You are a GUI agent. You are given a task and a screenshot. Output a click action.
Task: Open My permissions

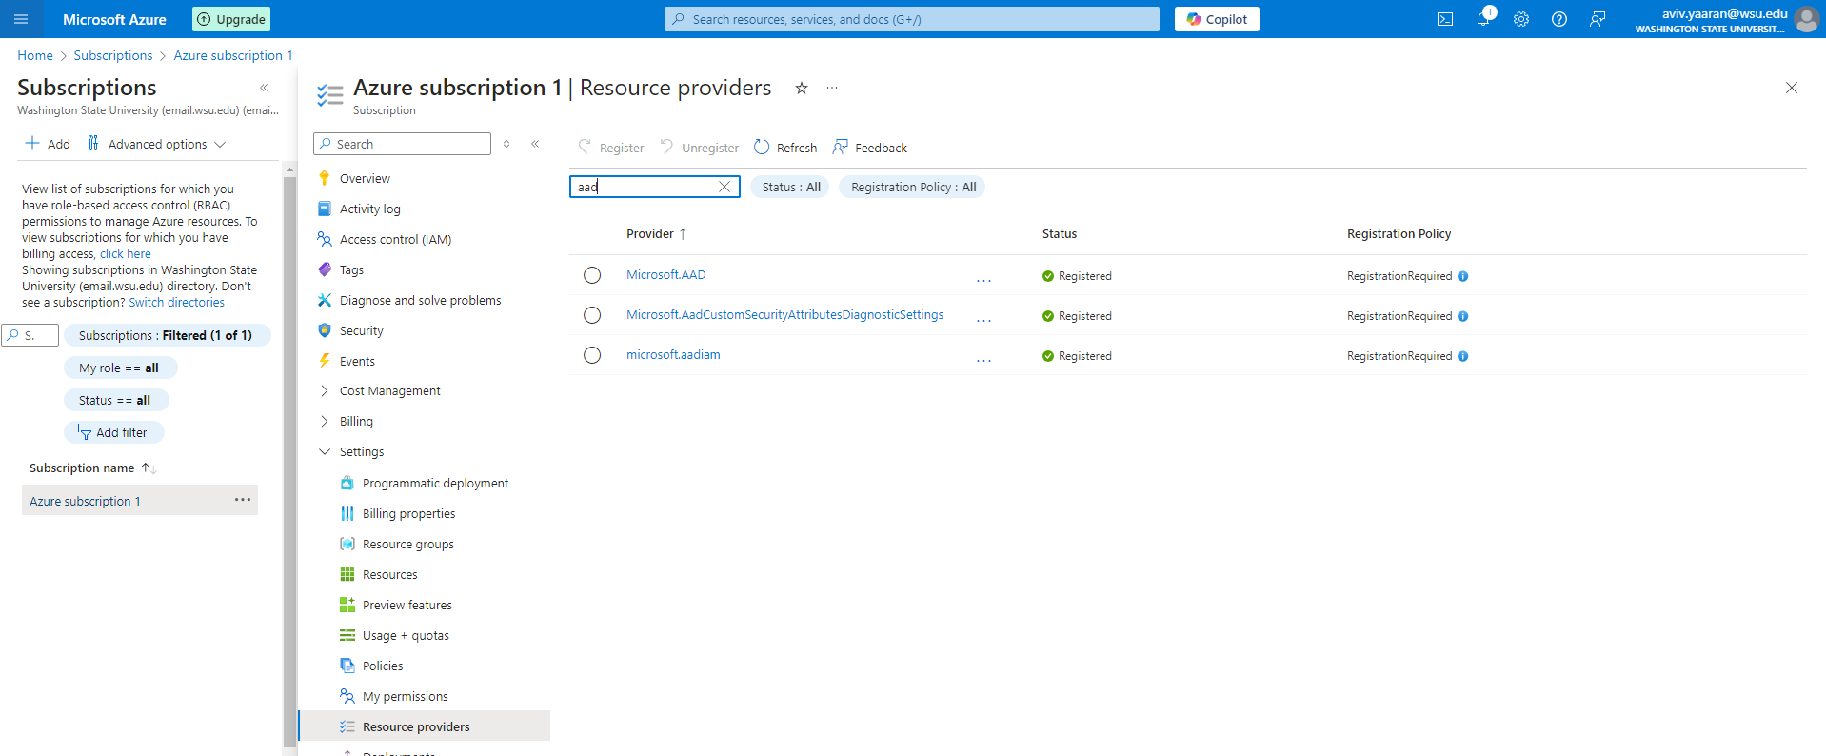coord(405,696)
